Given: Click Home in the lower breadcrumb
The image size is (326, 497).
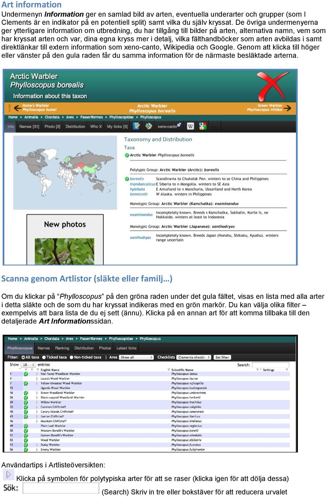Looking at the screenshot, I should 13,339.
